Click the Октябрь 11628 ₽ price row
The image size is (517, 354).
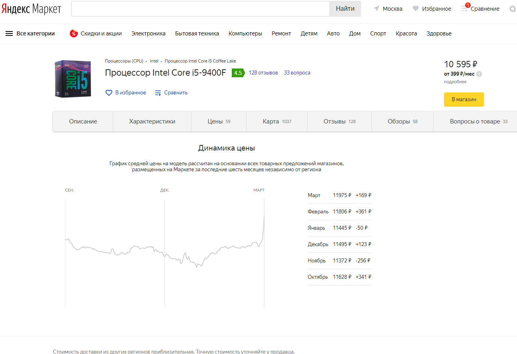[339, 277]
